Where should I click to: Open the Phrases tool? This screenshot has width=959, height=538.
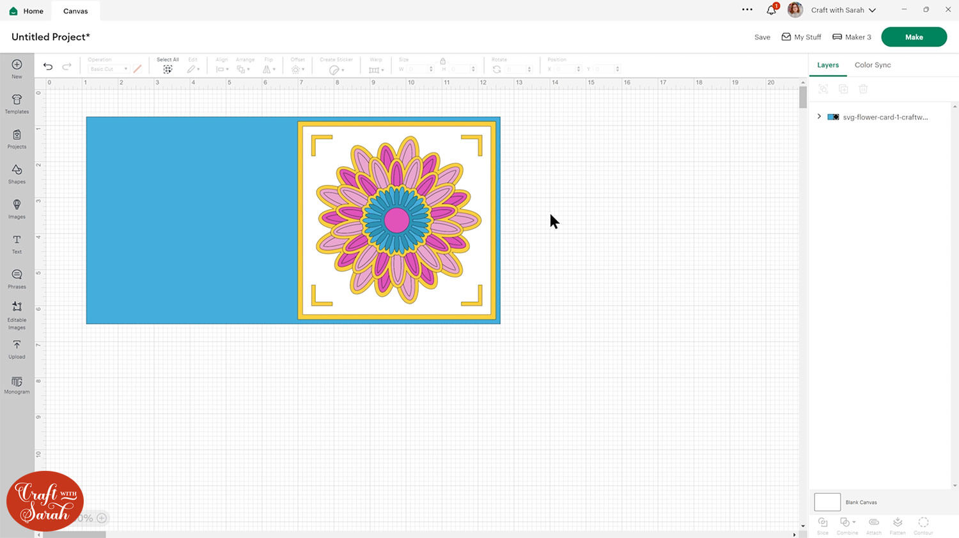click(x=17, y=278)
